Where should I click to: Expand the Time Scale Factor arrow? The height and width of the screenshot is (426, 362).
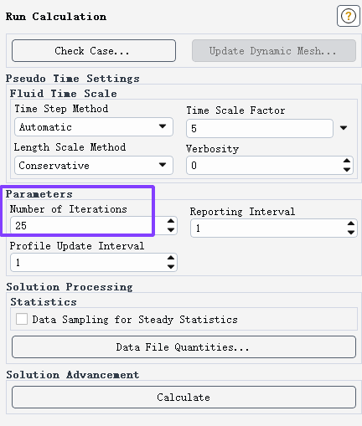(x=344, y=128)
